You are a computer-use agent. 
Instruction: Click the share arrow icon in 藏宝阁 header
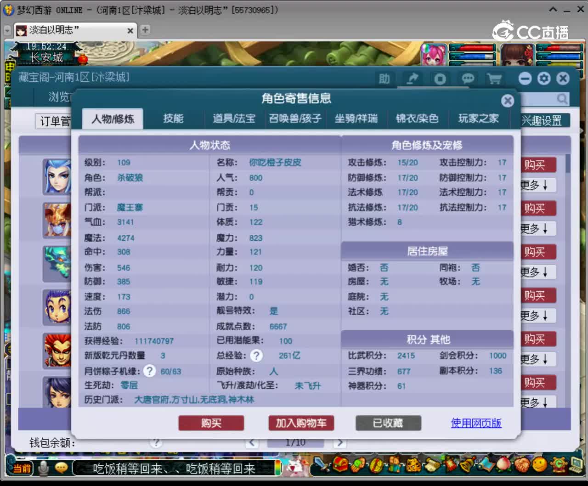coord(412,79)
